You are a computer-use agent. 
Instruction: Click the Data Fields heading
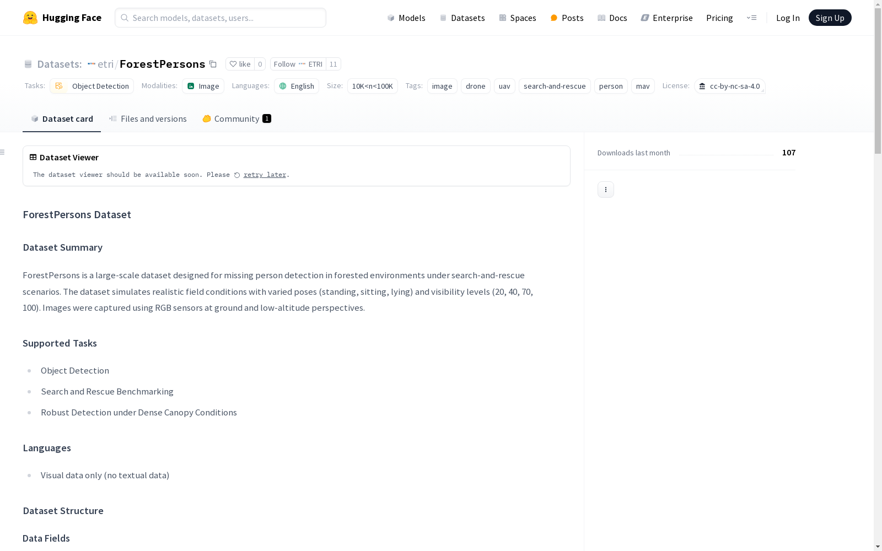(x=46, y=538)
